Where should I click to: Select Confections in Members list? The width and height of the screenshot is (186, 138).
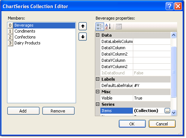click(44, 37)
